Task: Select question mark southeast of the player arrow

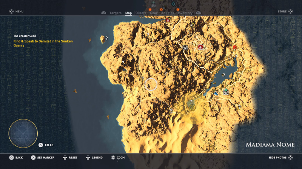Action: click(239, 107)
